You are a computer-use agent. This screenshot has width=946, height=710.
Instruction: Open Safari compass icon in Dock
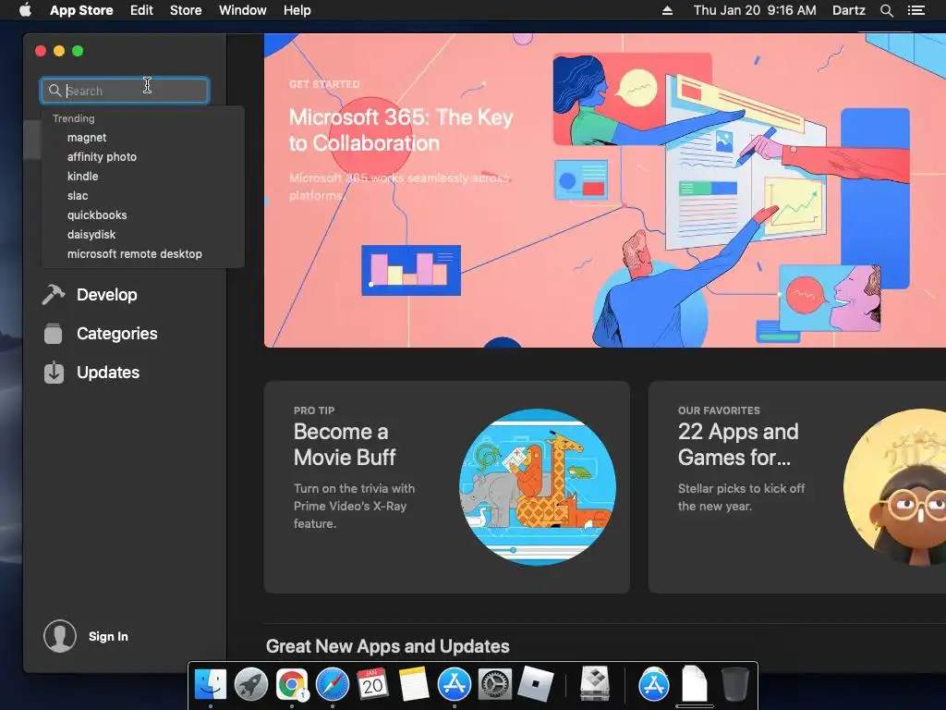(333, 684)
